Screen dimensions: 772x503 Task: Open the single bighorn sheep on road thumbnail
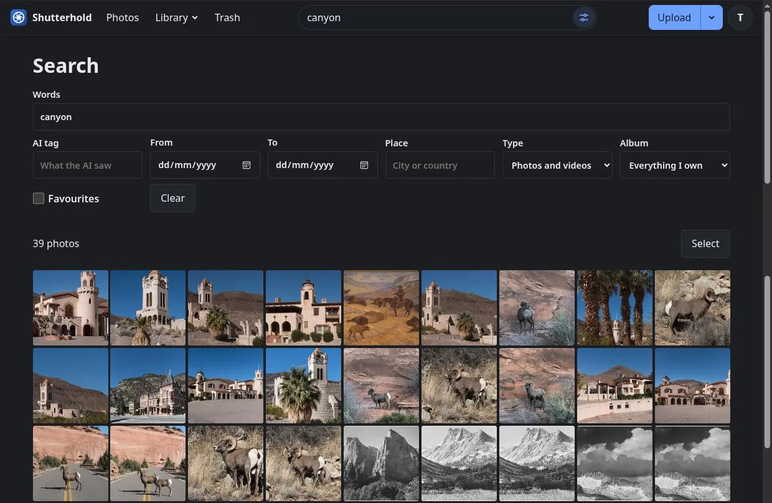70,463
